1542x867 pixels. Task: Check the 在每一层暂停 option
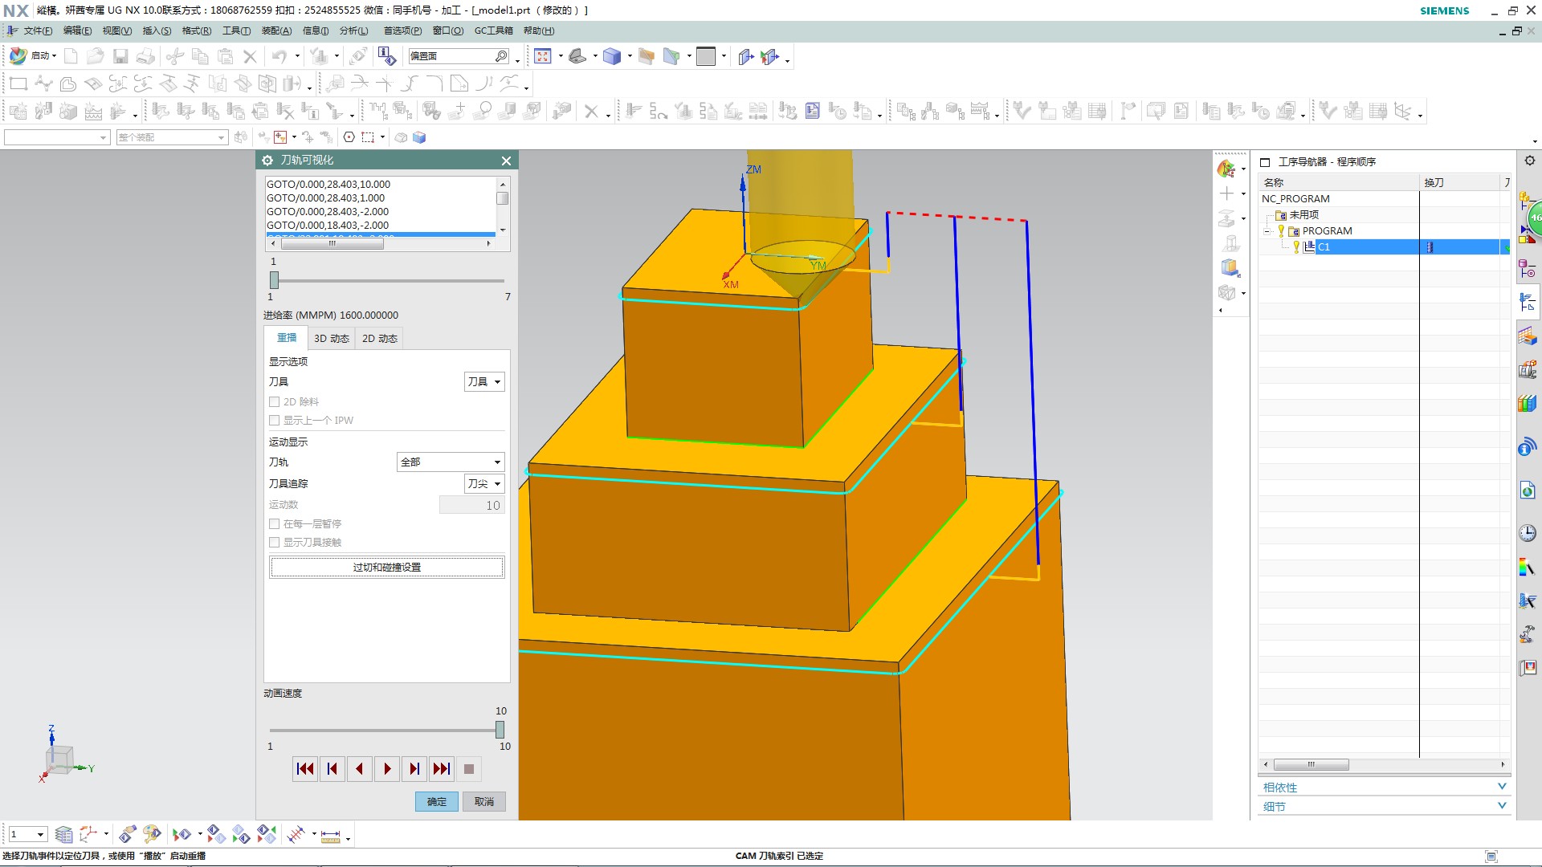275,523
